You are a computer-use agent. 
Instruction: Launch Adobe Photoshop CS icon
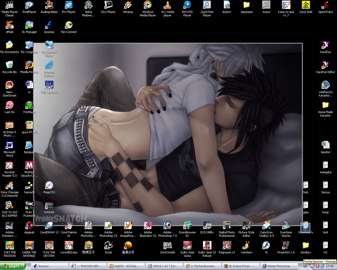coord(108,229)
